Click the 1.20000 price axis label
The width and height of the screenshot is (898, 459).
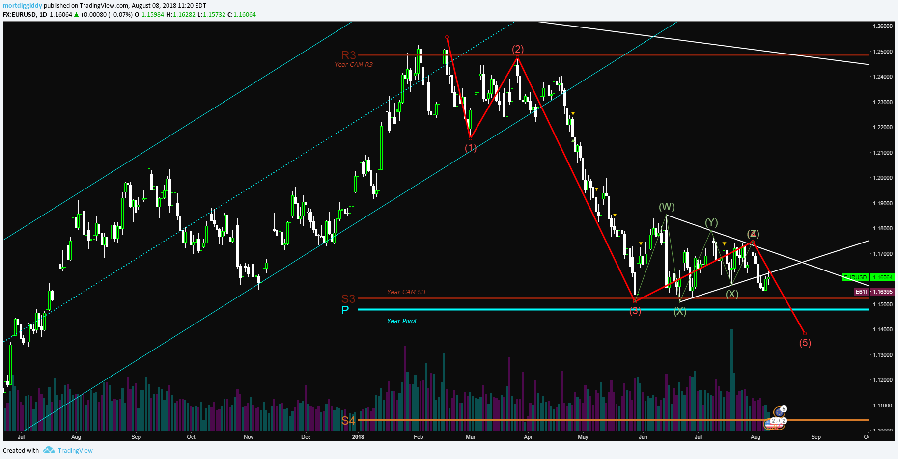click(x=882, y=178)
